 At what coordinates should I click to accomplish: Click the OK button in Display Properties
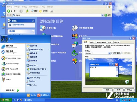108,90
